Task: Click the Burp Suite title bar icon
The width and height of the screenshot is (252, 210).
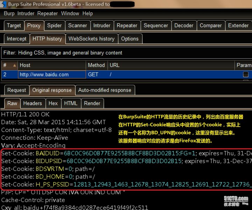Action: [x=3, y=4]
